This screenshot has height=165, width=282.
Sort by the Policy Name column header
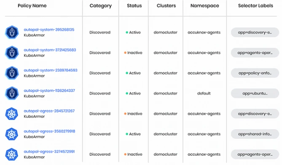click(x=32, y=6)
